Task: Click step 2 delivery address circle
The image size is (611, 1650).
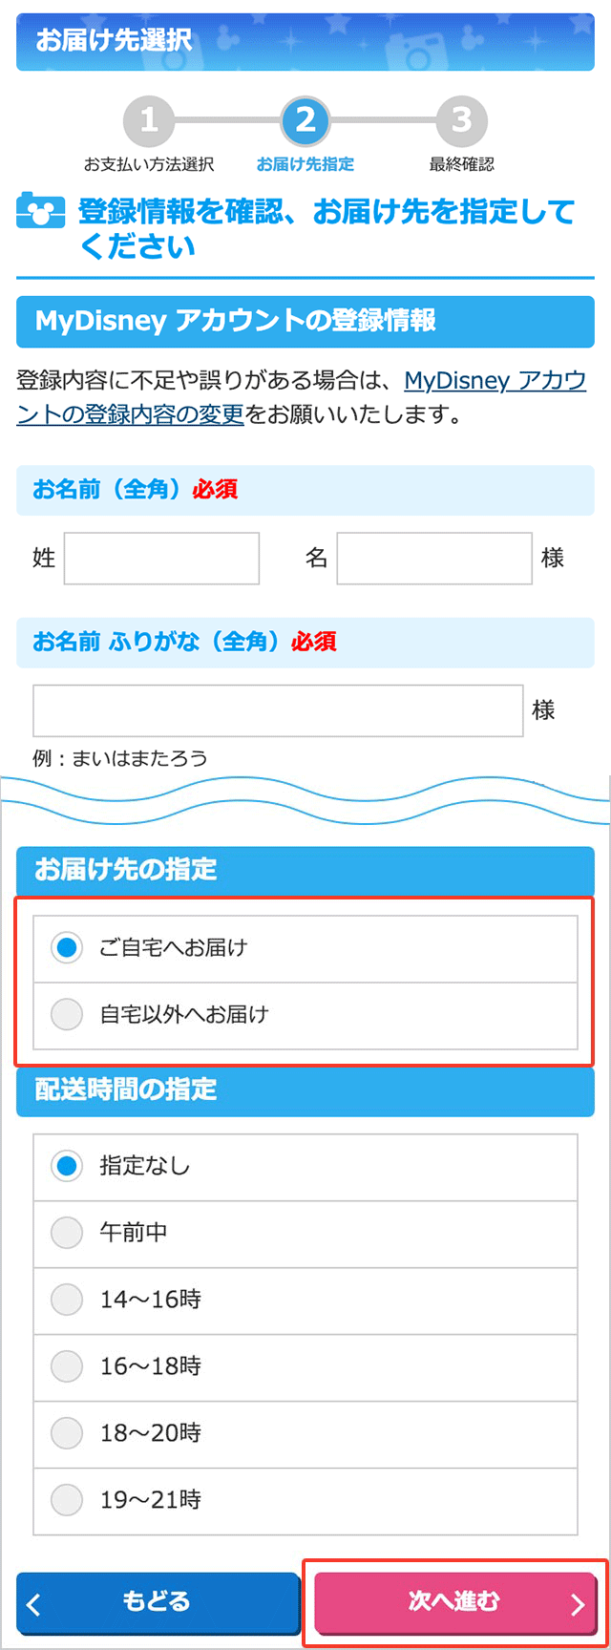Action: pyautogui.click(x=305, y=121)
